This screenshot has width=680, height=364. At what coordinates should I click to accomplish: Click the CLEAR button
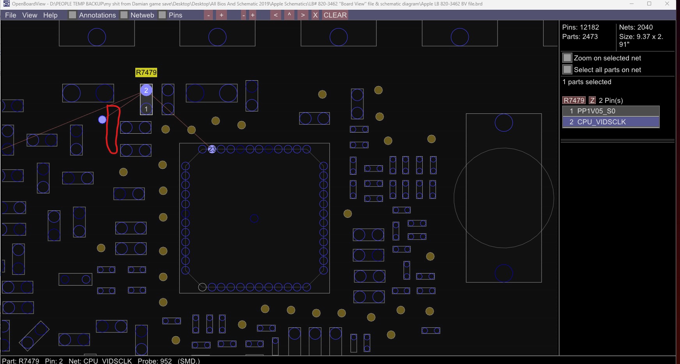(x=335, y=15)
